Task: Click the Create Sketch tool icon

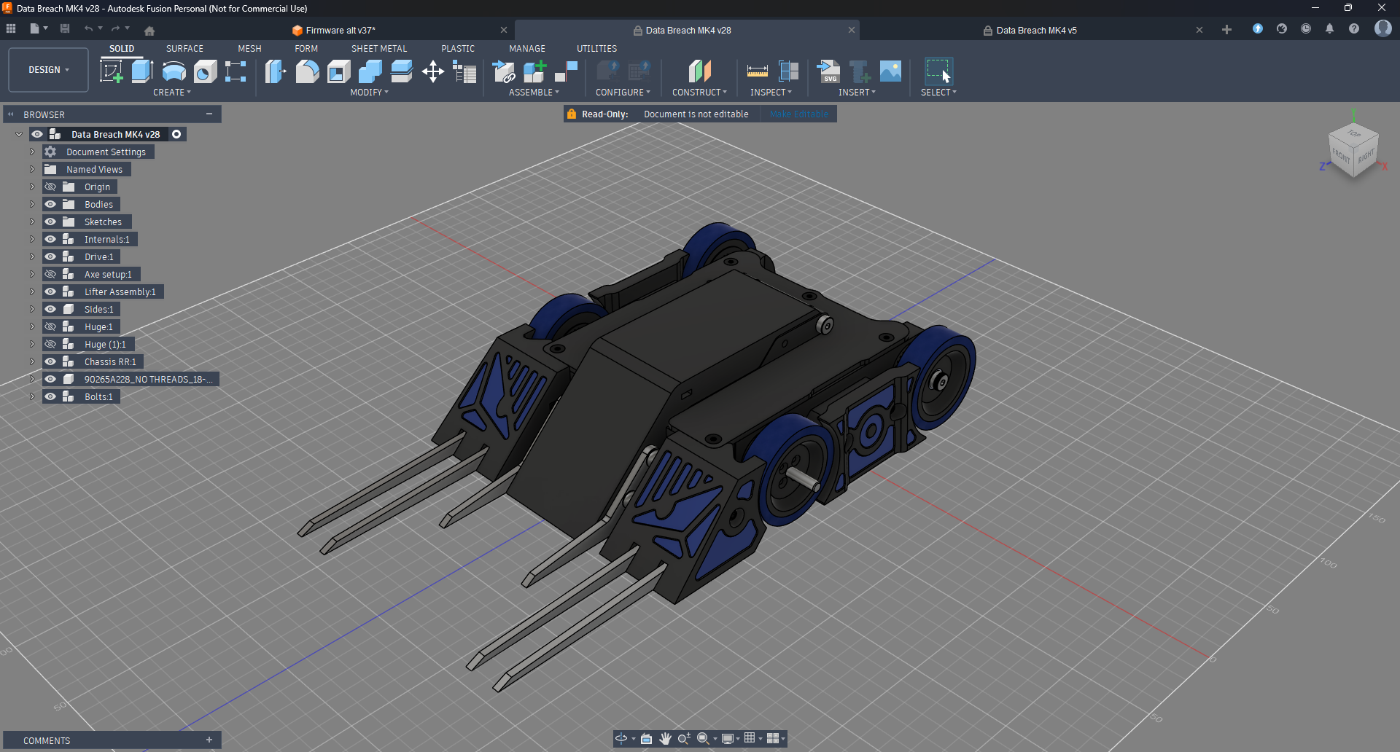Action: coord(112,71)
